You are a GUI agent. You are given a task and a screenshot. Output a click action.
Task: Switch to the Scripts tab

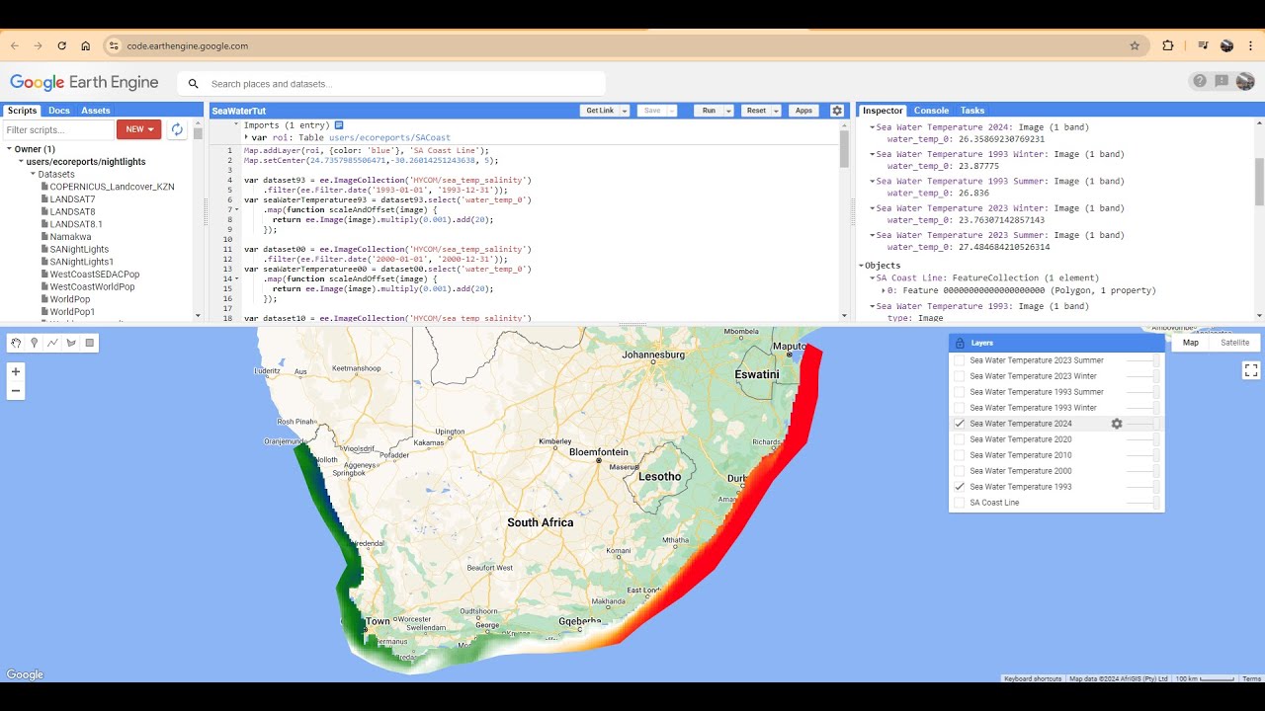23,111
